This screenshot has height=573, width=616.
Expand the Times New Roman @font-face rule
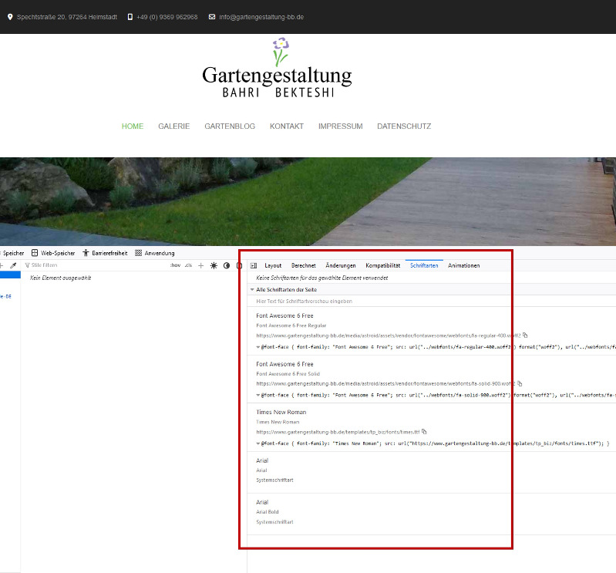click(258, 443)
